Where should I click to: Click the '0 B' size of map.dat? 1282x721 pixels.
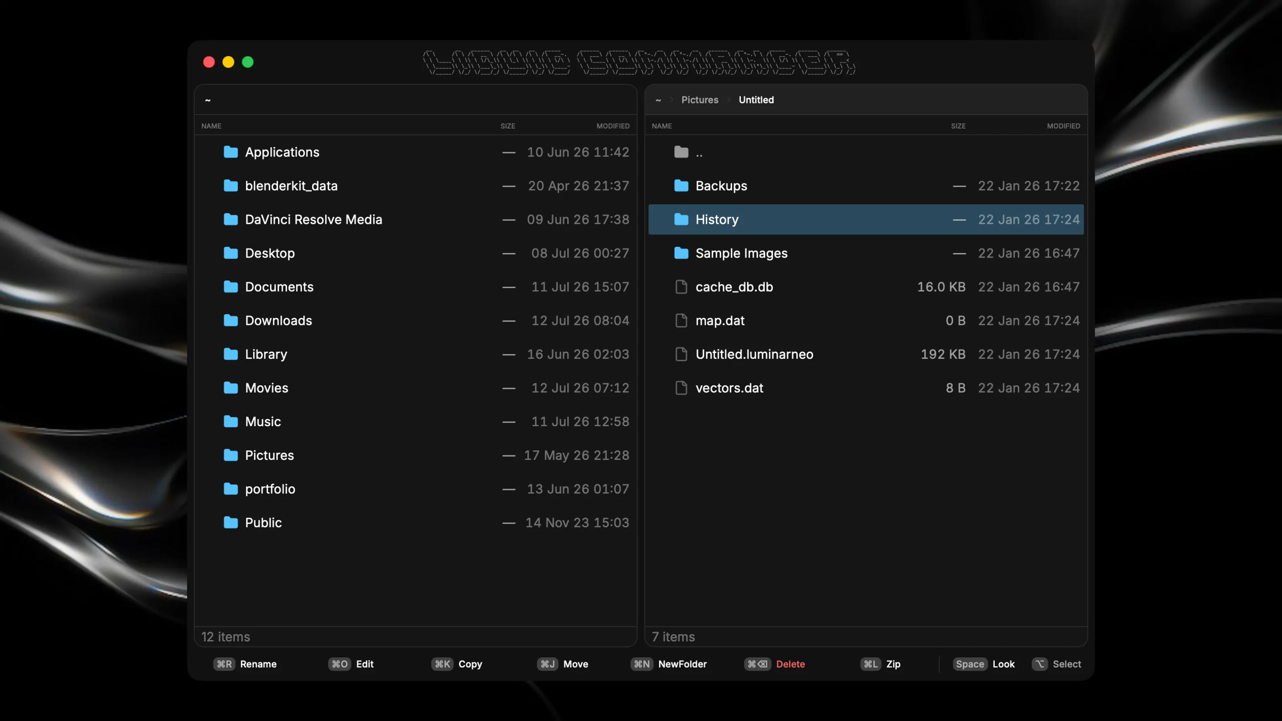(x=955, y=320)
